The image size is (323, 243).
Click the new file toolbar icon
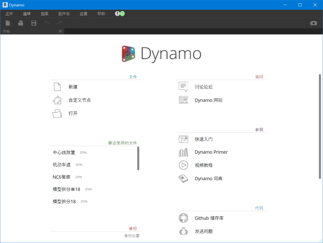coord(8,23)
